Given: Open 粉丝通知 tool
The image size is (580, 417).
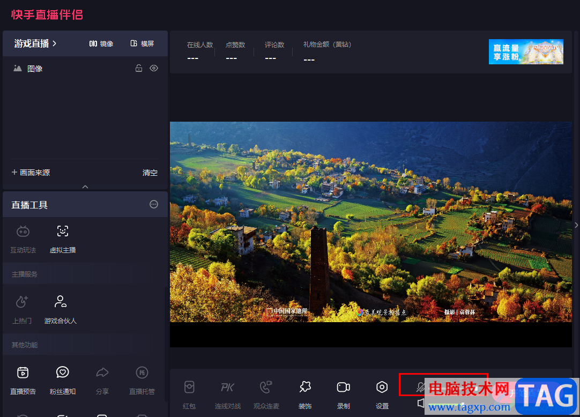Looking at the screenshot, I should [63, 381].
